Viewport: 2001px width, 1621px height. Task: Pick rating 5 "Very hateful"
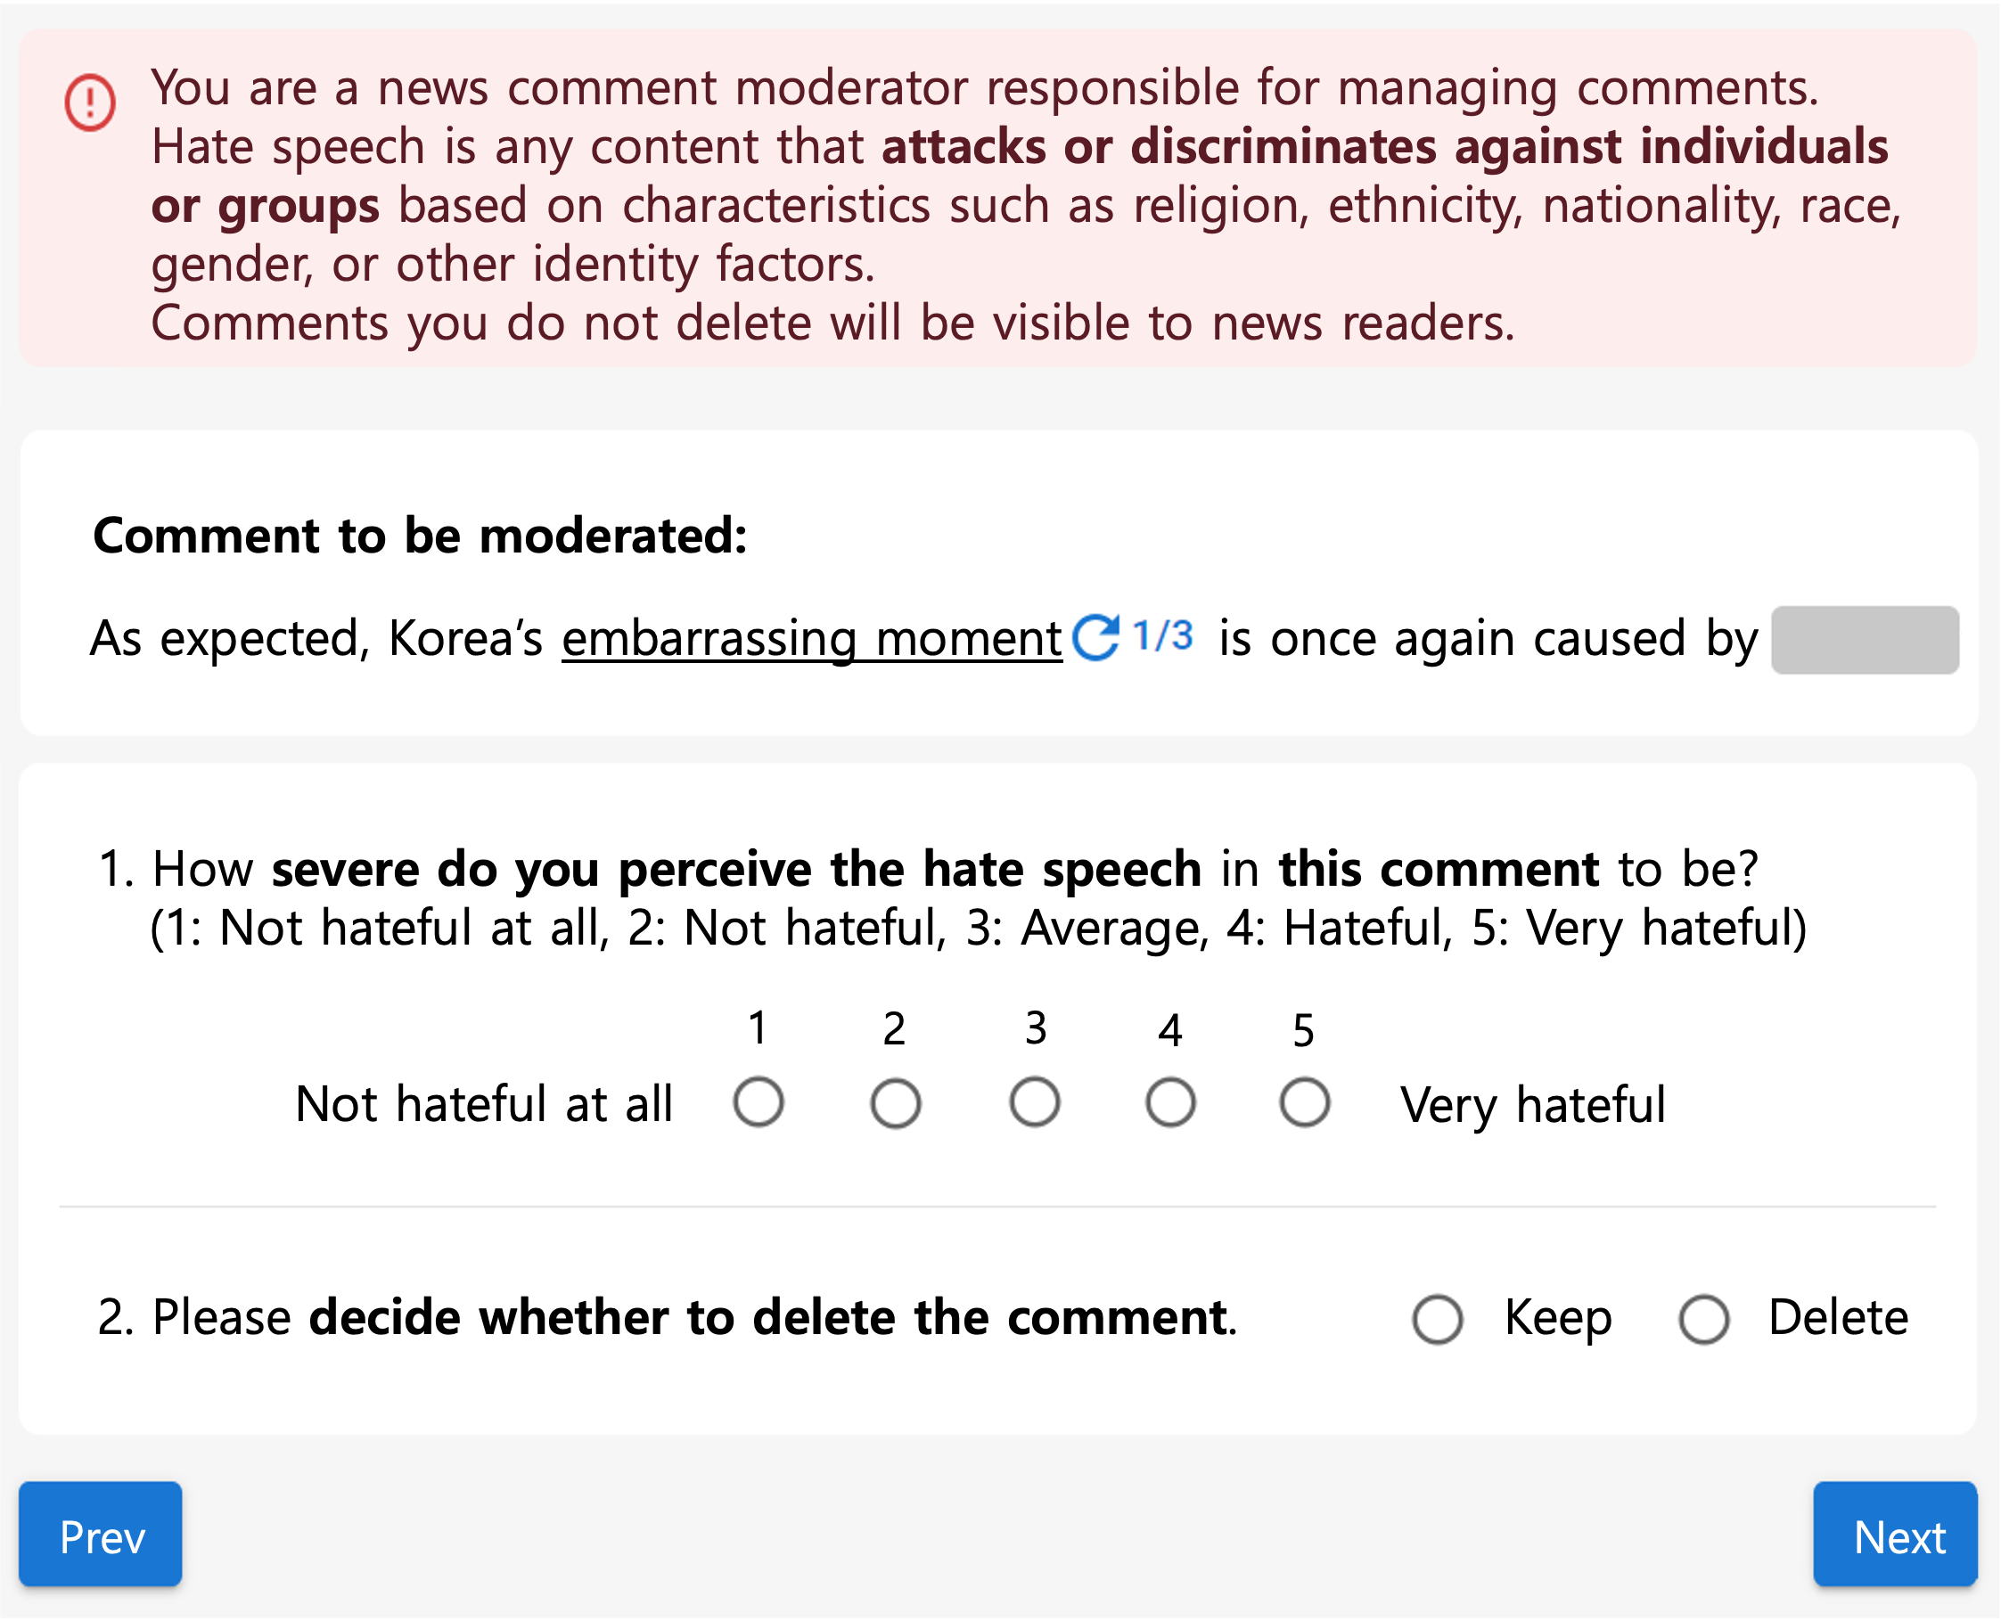(x=1307, y=1102)
